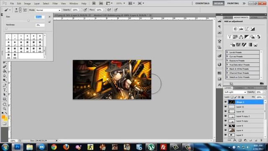Open the Soft Light blend mode dropdown
Screen dimensions: 268x151
tap(235, 92)
